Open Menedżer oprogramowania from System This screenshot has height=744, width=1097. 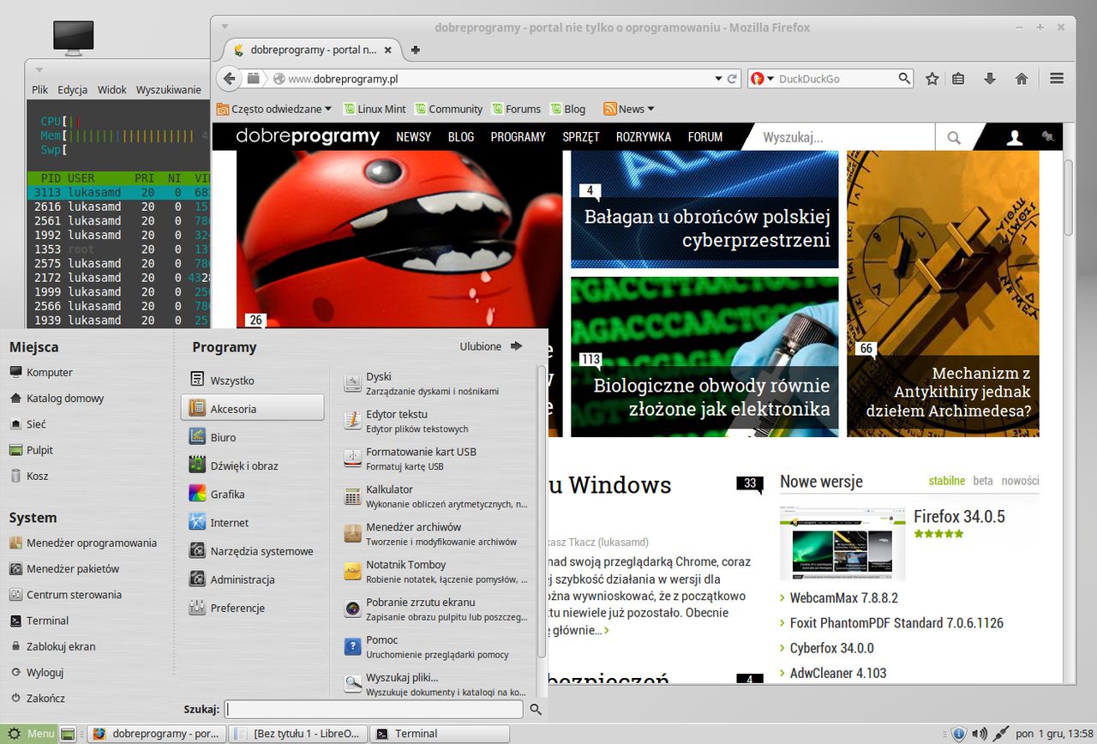click(83, 543)
